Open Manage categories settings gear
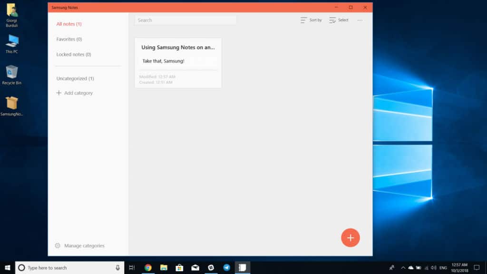This screenshot has height=274, width=487. [x=58, y=246]
